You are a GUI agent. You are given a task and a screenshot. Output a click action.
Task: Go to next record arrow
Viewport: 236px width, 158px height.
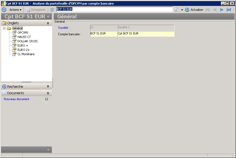pos(221,10)
